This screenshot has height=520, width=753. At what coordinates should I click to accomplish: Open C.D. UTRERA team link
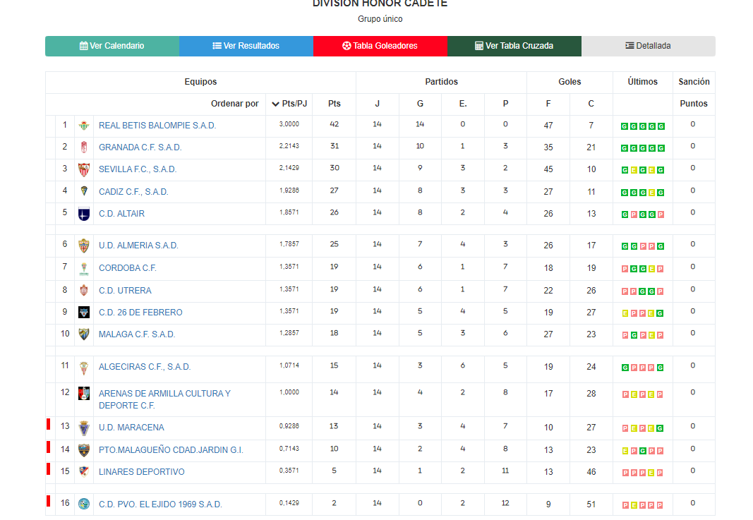(x=125, y=291)
